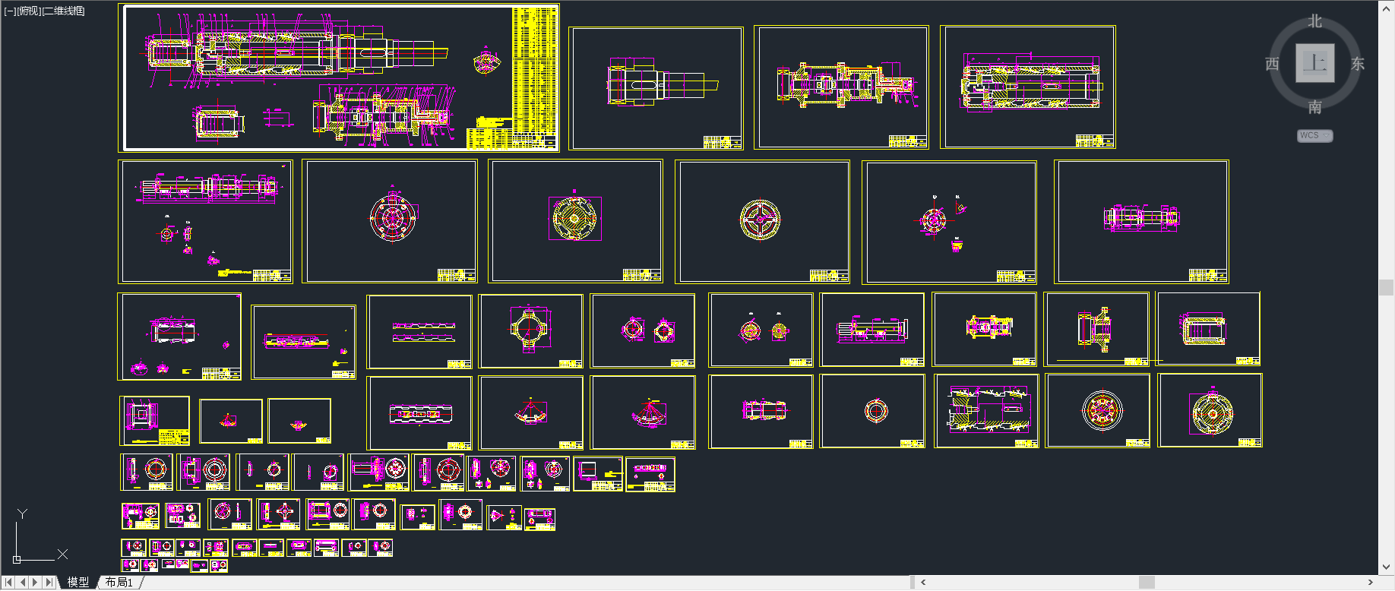Open the 二维线框 visual style menu
The image size is (1395, 591).
[x=64, y=11]
